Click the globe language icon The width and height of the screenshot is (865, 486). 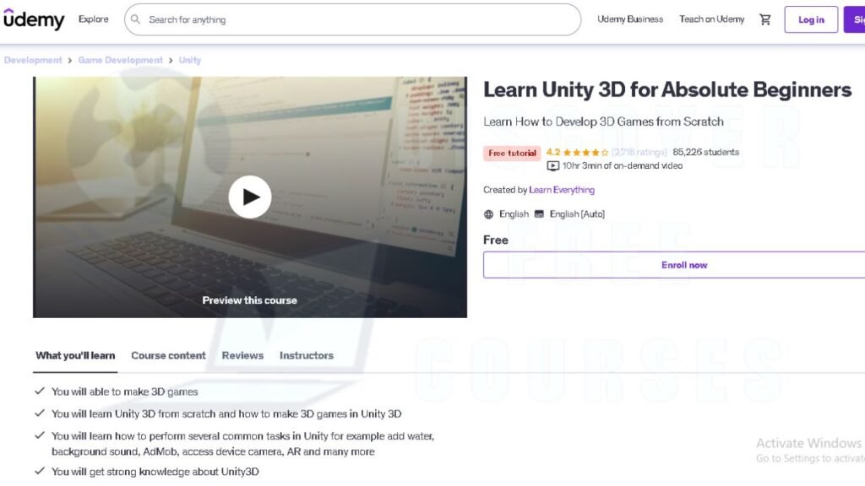pos(488,214)
